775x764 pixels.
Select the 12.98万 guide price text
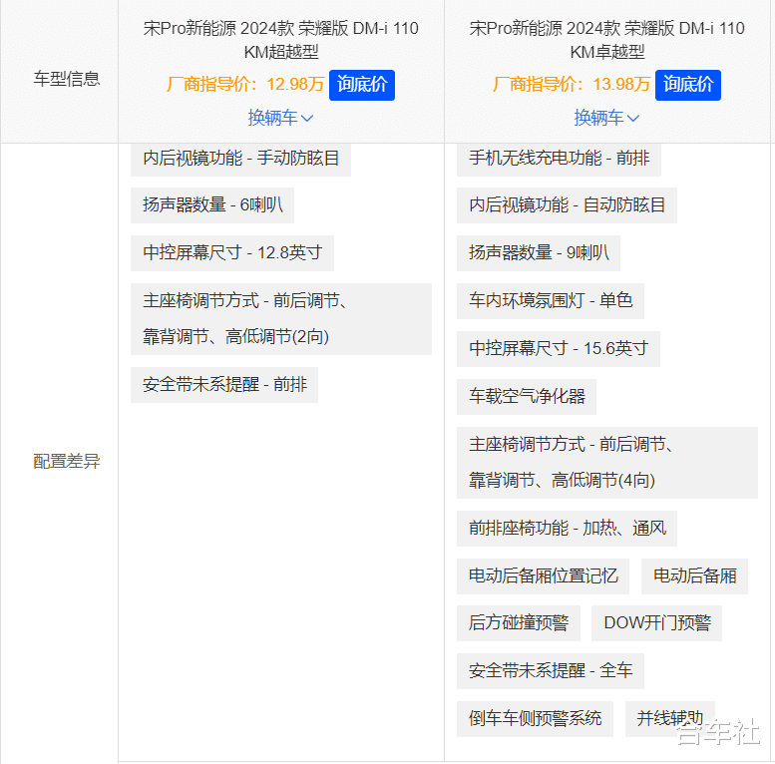[x=295, y=85]
